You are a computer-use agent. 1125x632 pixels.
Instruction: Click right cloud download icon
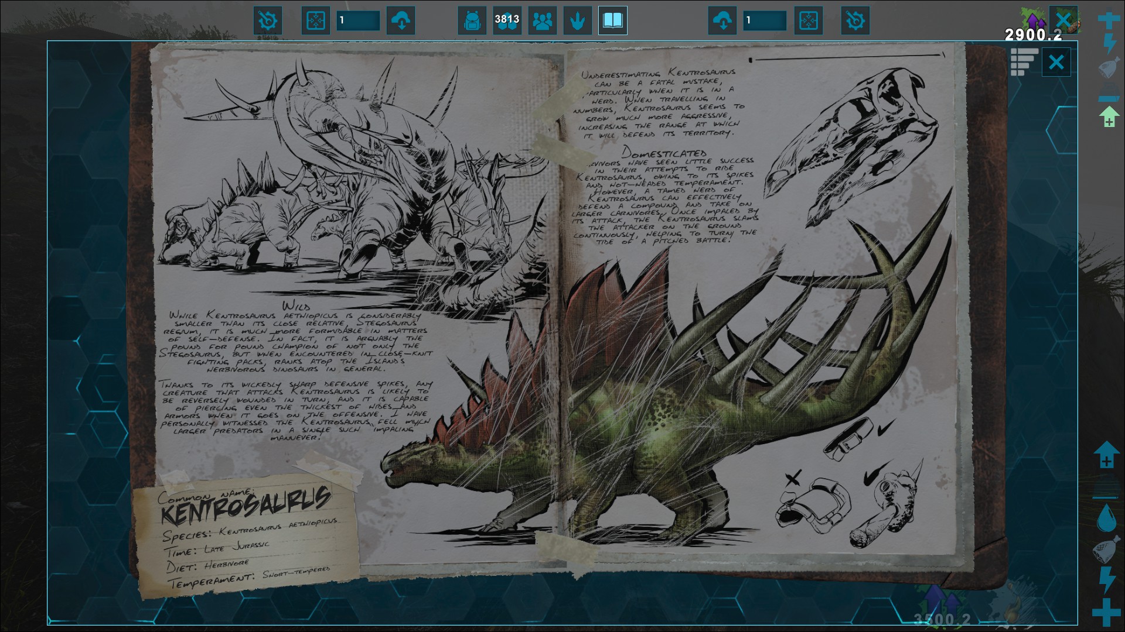[722, 20]
